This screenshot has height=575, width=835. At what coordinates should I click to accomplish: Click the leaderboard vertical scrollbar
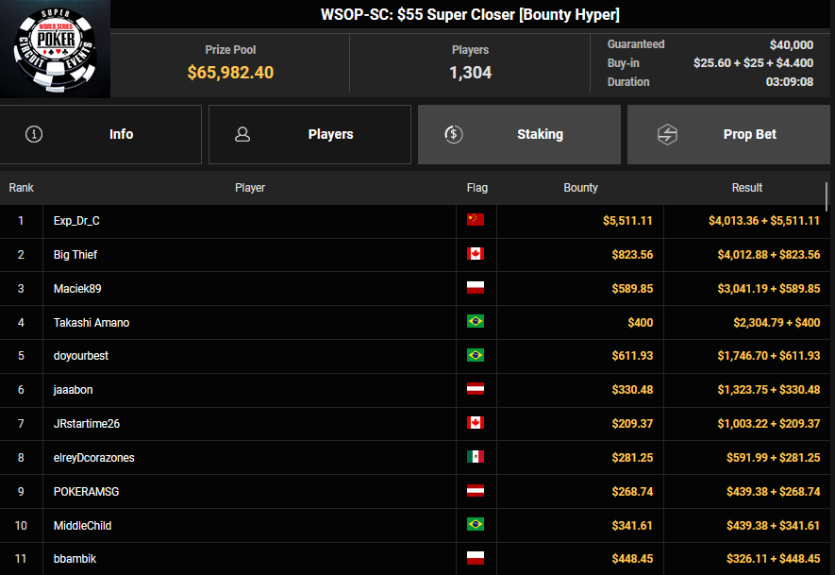pyautogui.click(x=827, y=196)
